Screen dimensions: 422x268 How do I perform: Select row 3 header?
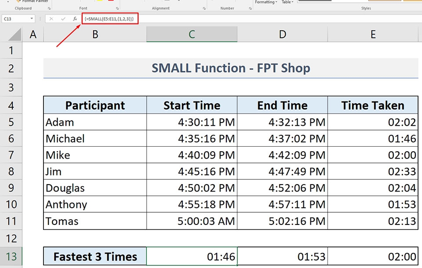click(x=11, y=87)
